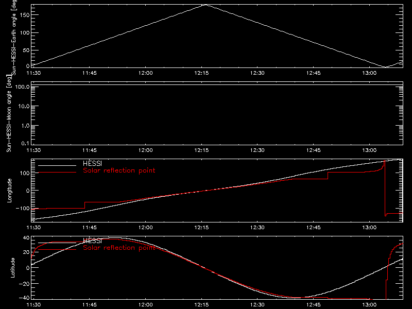Click the Earth angle curve minimum near 13:00
The image size is (412, 309).
[x=385, y=67]
